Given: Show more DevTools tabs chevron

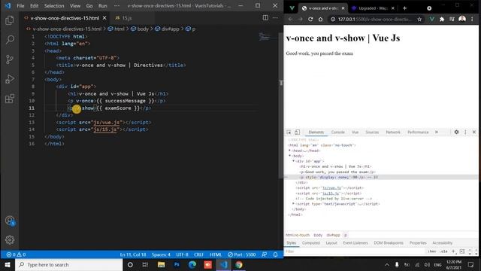Looking at the screenshot, I should click(437, 132).
